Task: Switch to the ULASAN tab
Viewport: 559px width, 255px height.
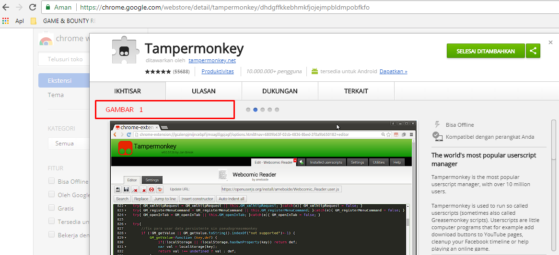Action: pos(204,91)
